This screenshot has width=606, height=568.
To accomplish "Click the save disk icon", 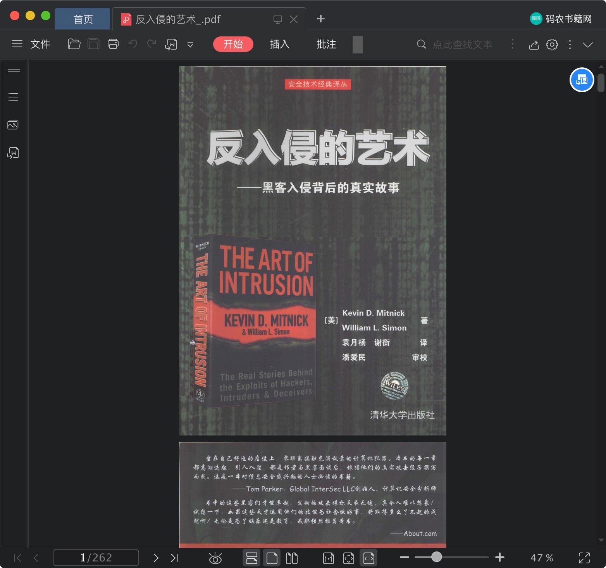I will pyautogui.click(x=93, y=44).
